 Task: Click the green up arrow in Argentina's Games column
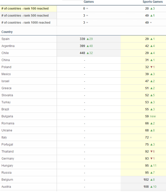click(88, 46)
